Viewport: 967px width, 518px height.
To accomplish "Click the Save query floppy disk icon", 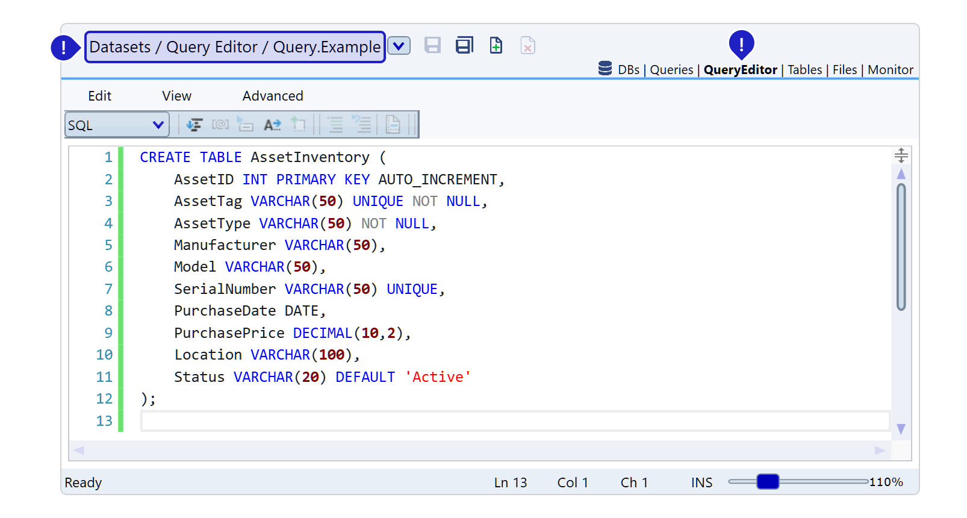I will pos(432,46).
